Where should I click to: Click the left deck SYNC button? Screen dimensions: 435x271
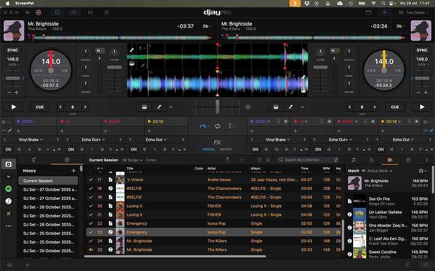point(13,50)
